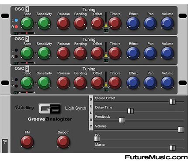Toggle the OSC 1 left channel LED
Screen dimensions: 188x164
(x=16, y=20)
